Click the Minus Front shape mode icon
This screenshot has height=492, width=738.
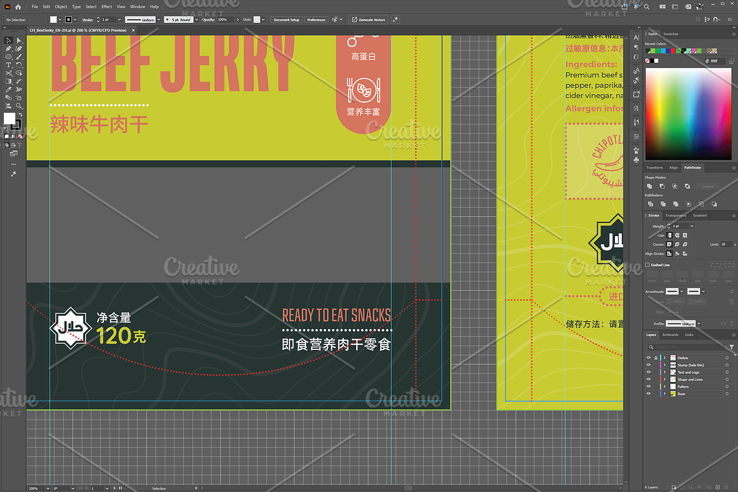[662, 186]
